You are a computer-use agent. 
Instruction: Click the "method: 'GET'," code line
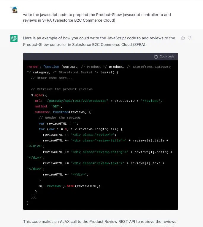tap(48, 107)
